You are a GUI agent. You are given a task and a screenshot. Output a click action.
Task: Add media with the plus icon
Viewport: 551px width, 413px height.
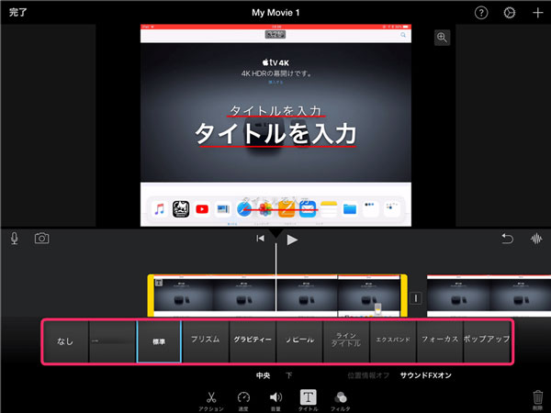click(537, 13)
